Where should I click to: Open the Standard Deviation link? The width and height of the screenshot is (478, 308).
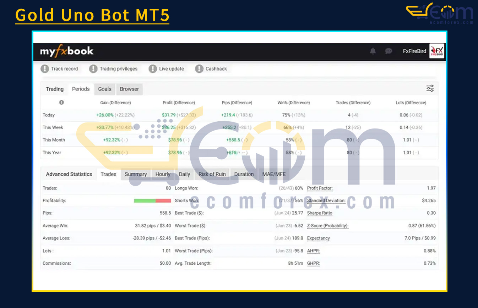[326, 200]
